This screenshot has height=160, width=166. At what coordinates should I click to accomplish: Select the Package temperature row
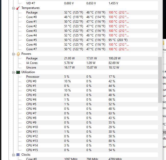pyautogui.click(x=32, y=12)
